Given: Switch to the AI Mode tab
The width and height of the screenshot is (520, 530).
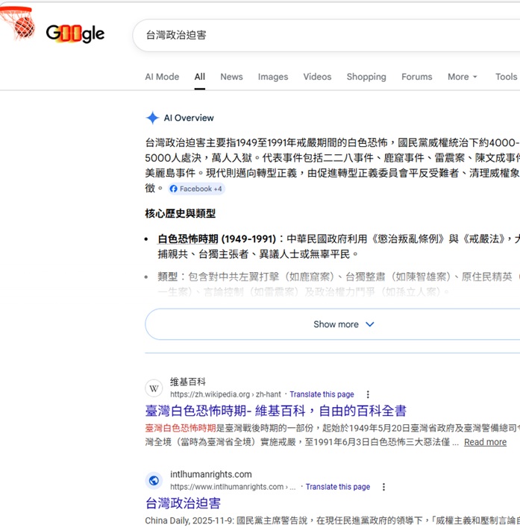Looking at the screenshot, I should tap(162, 77).
